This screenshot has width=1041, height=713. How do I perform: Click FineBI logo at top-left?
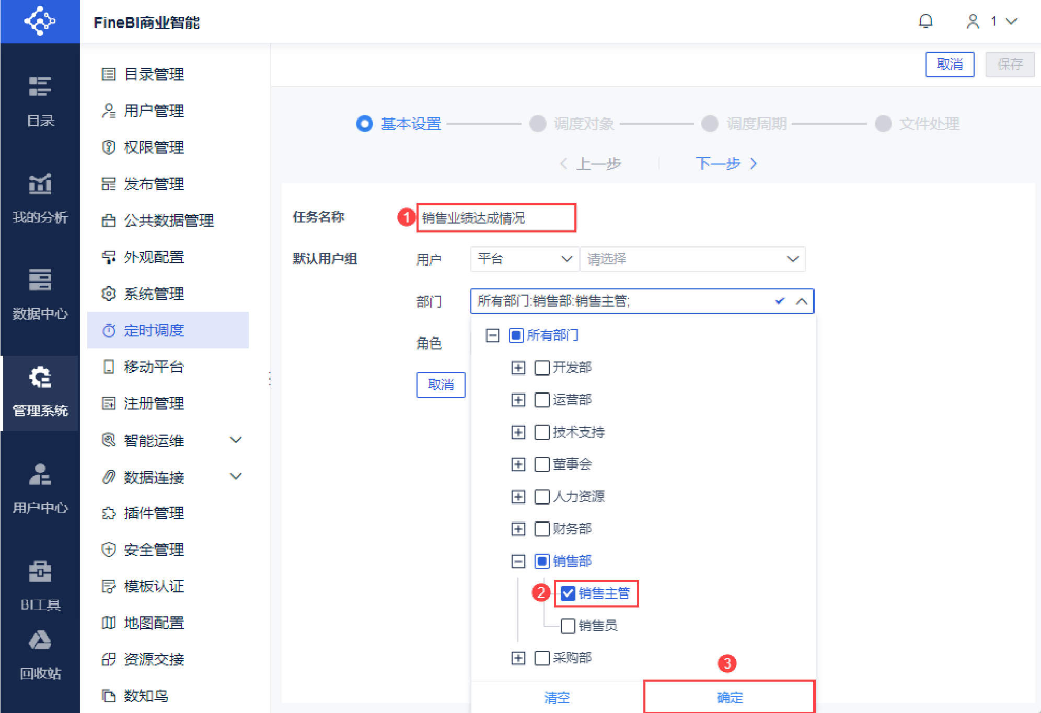(40, 21)
